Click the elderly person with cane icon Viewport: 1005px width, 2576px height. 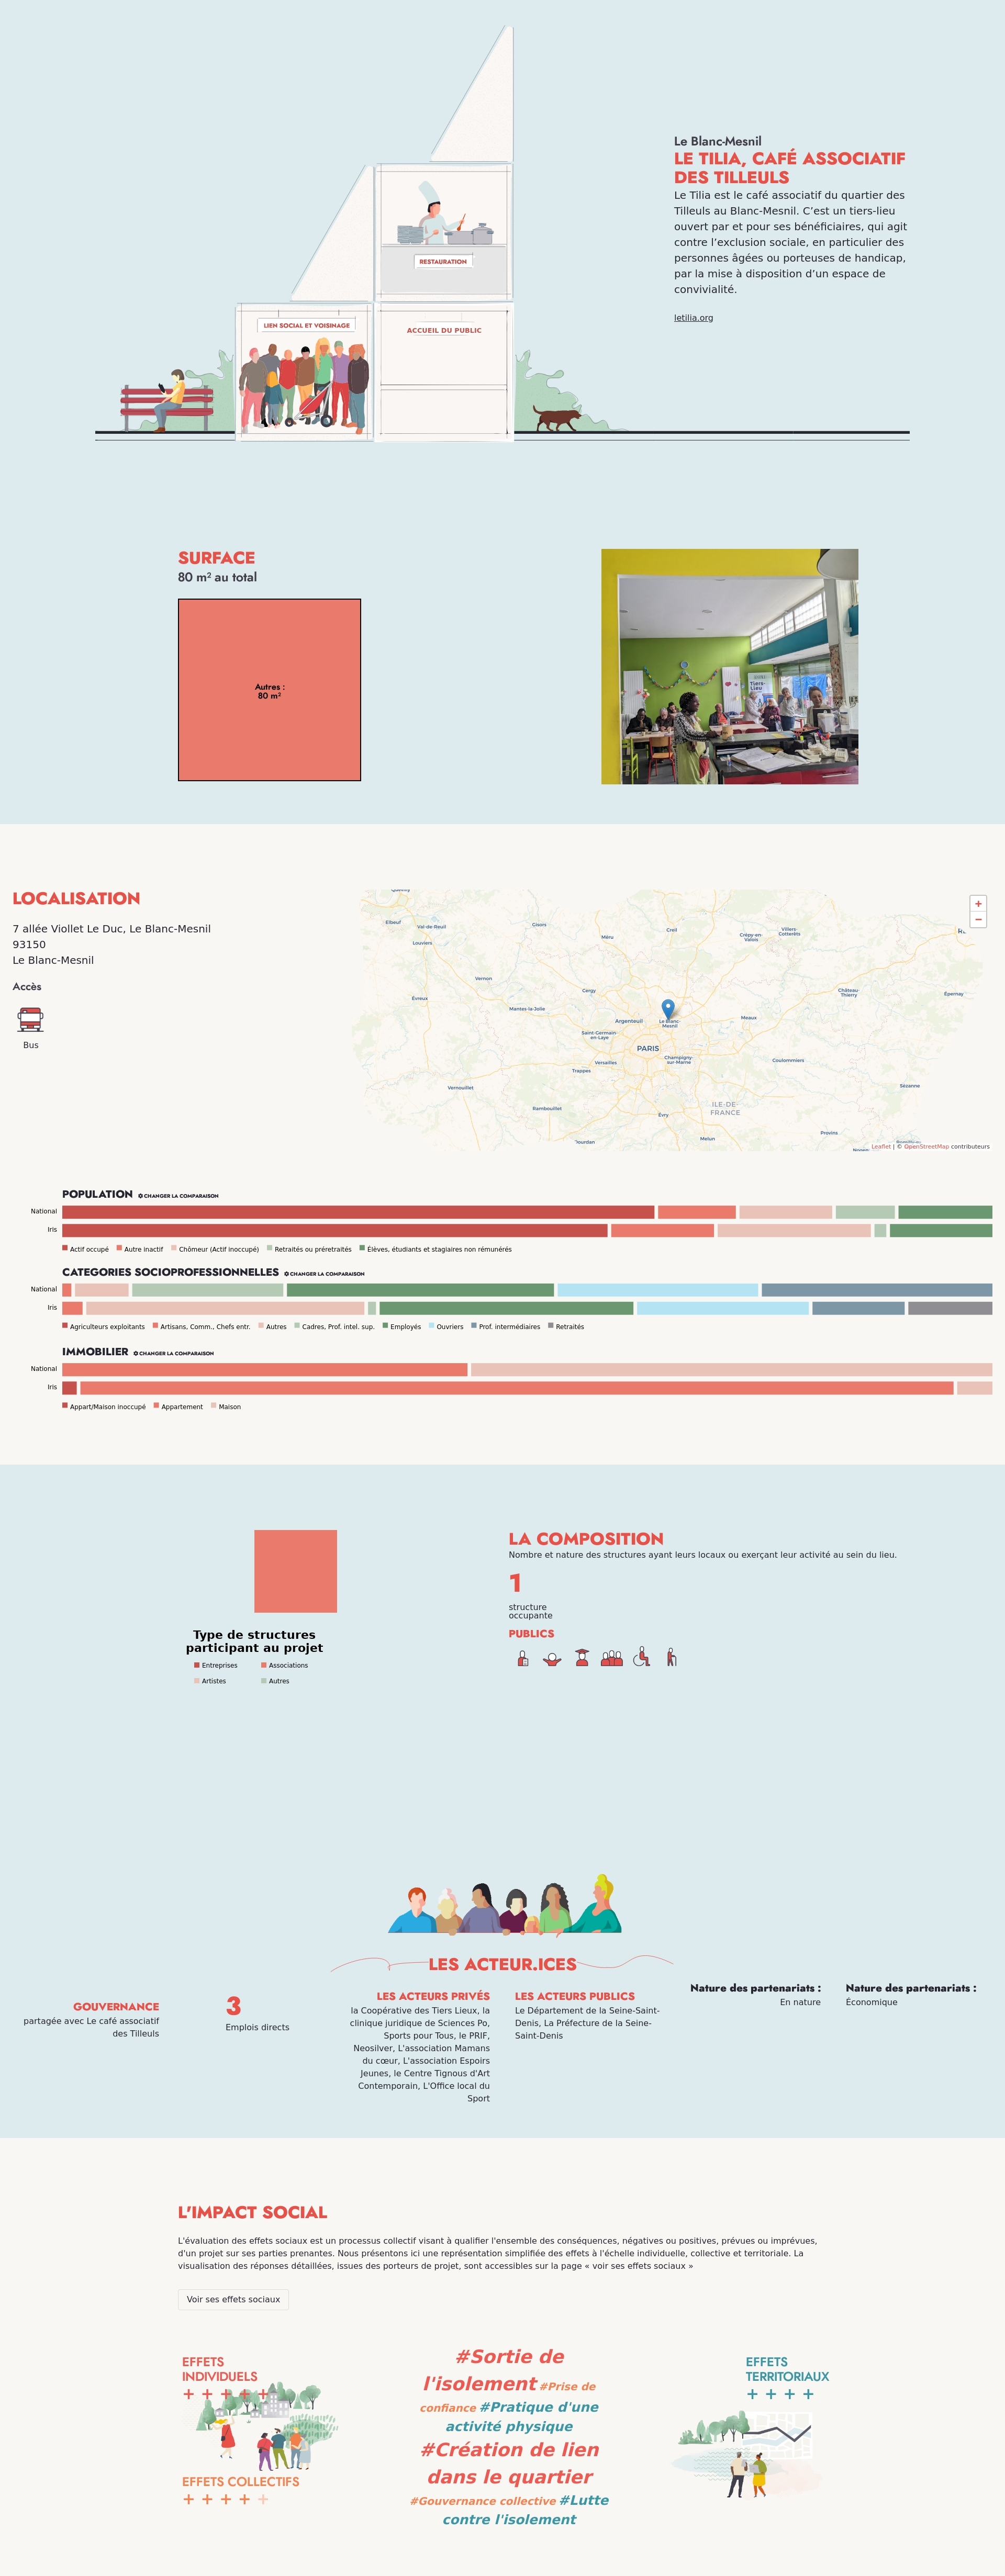pyautogui.click(x=672, y=1657)
